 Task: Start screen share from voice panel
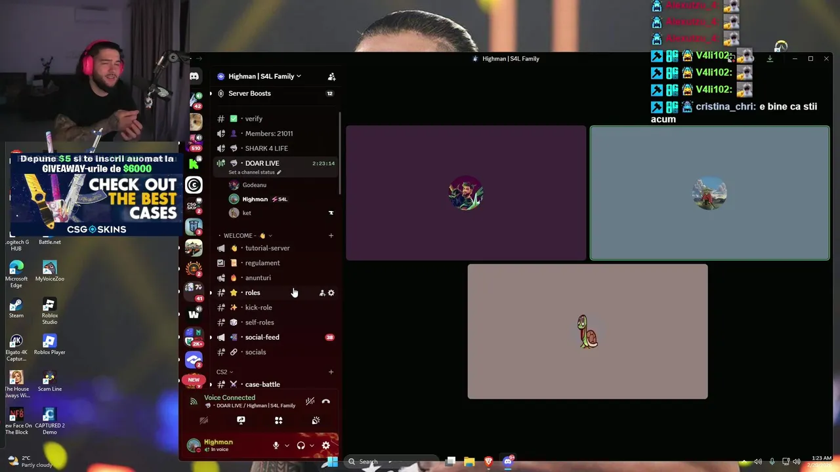pos(241,420)
